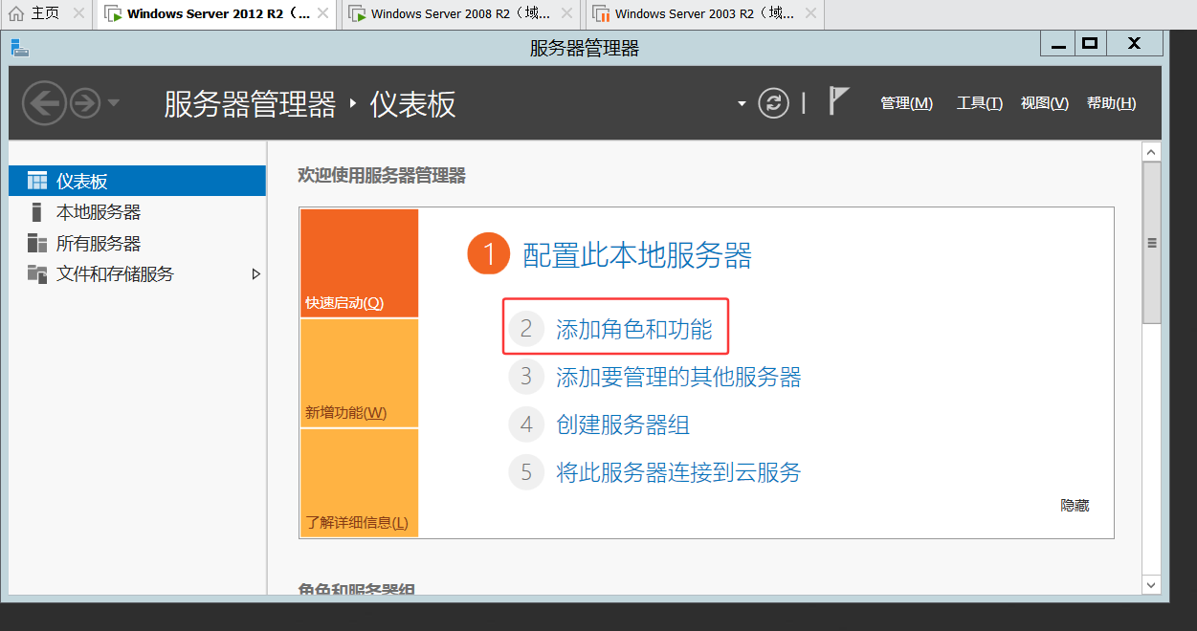This screenshot has height=631, width=1197.
Task: Open the 工具(T) menu
Action: click(x=979, y=103)
